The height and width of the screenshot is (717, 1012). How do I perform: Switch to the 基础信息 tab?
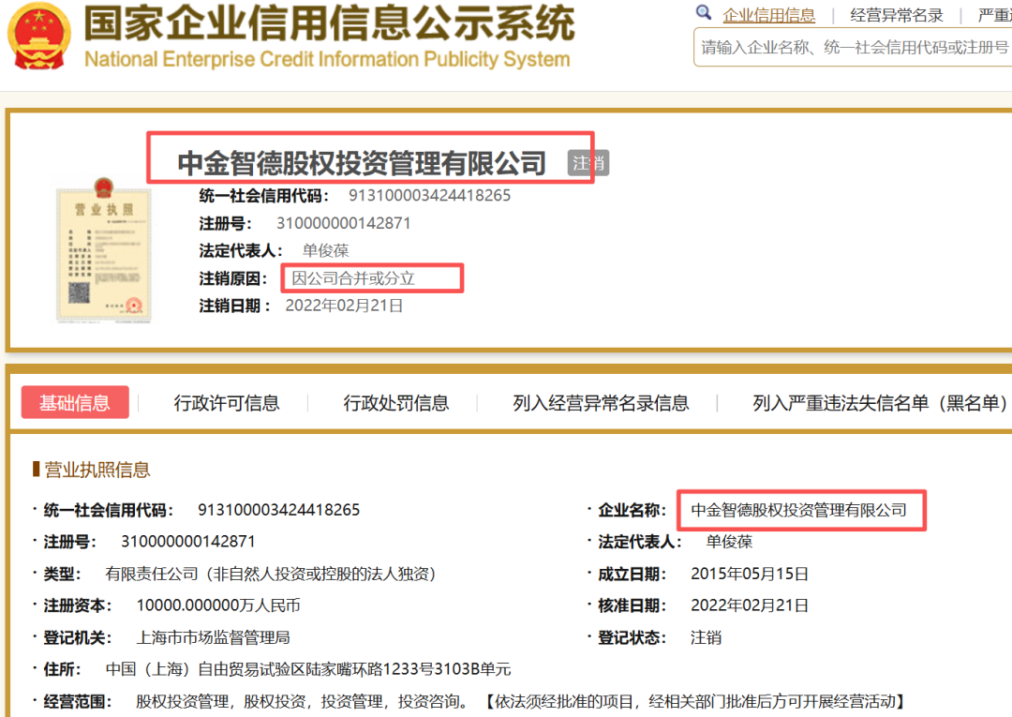[75, 403]
